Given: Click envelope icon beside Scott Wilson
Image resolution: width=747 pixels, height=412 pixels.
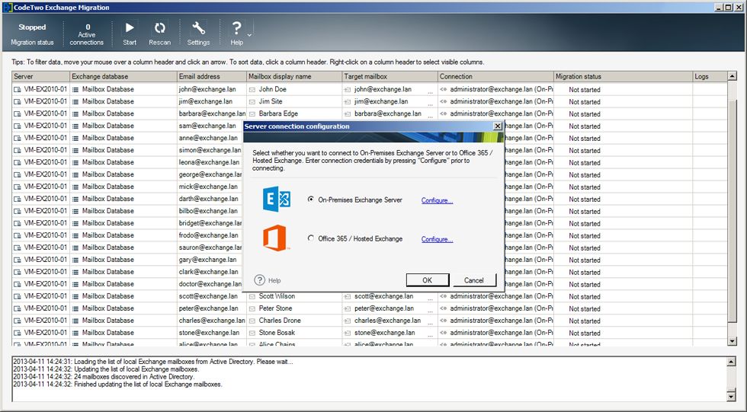Looking at the screenshot, I should (x=252, y=296).
